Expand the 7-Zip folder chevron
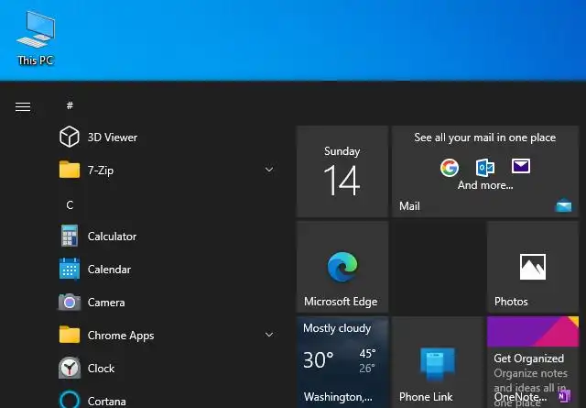 269,170
